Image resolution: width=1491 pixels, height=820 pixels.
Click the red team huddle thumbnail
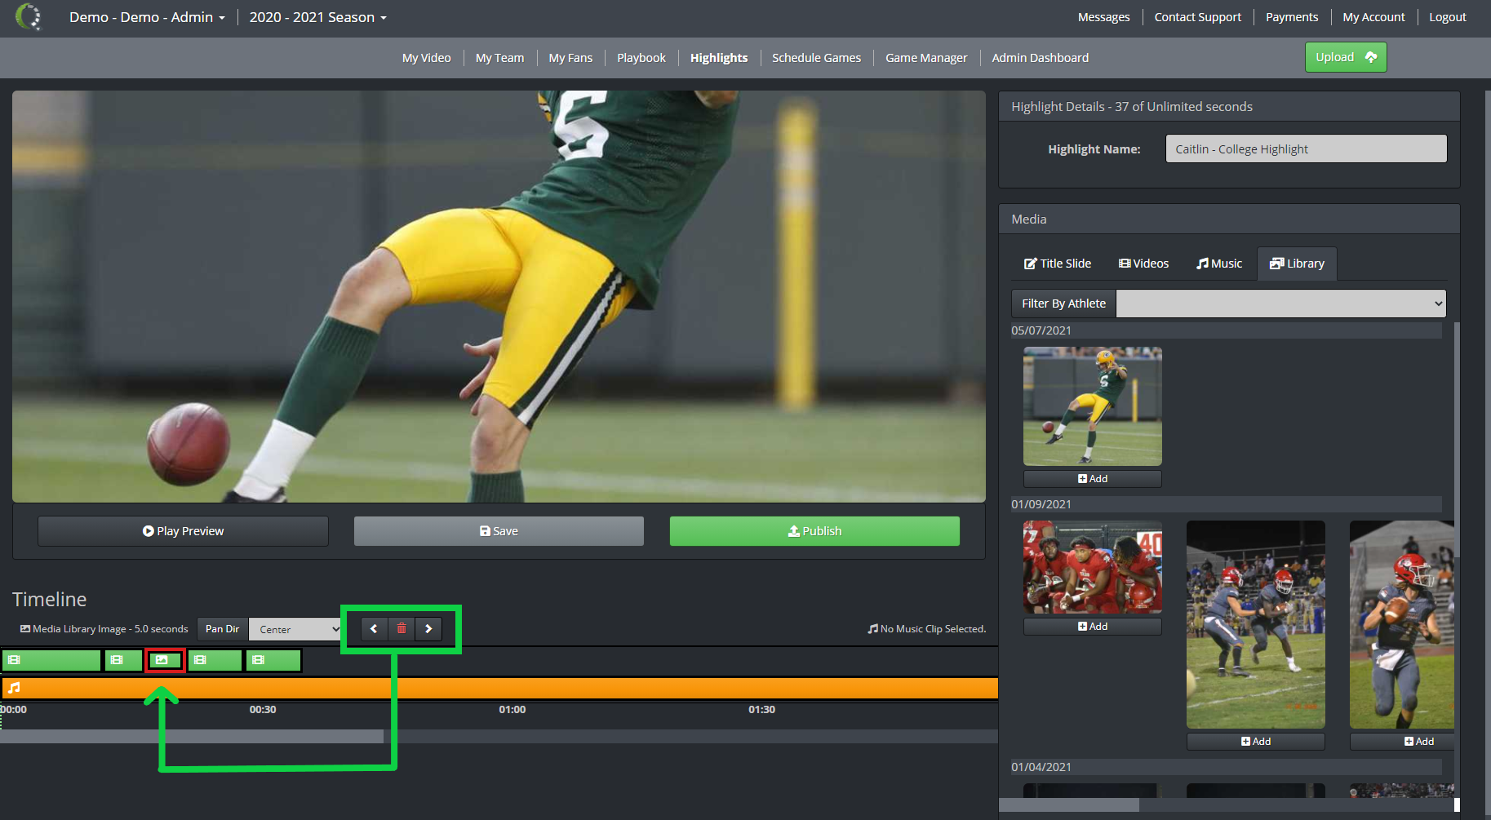click(x=1093, y=567)
